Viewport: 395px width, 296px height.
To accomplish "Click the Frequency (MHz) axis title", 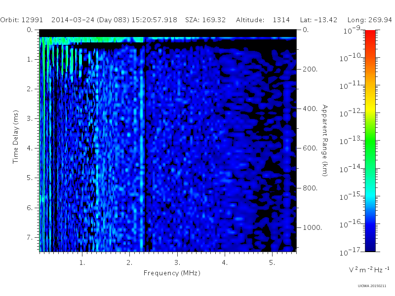I will click(172, 273).
